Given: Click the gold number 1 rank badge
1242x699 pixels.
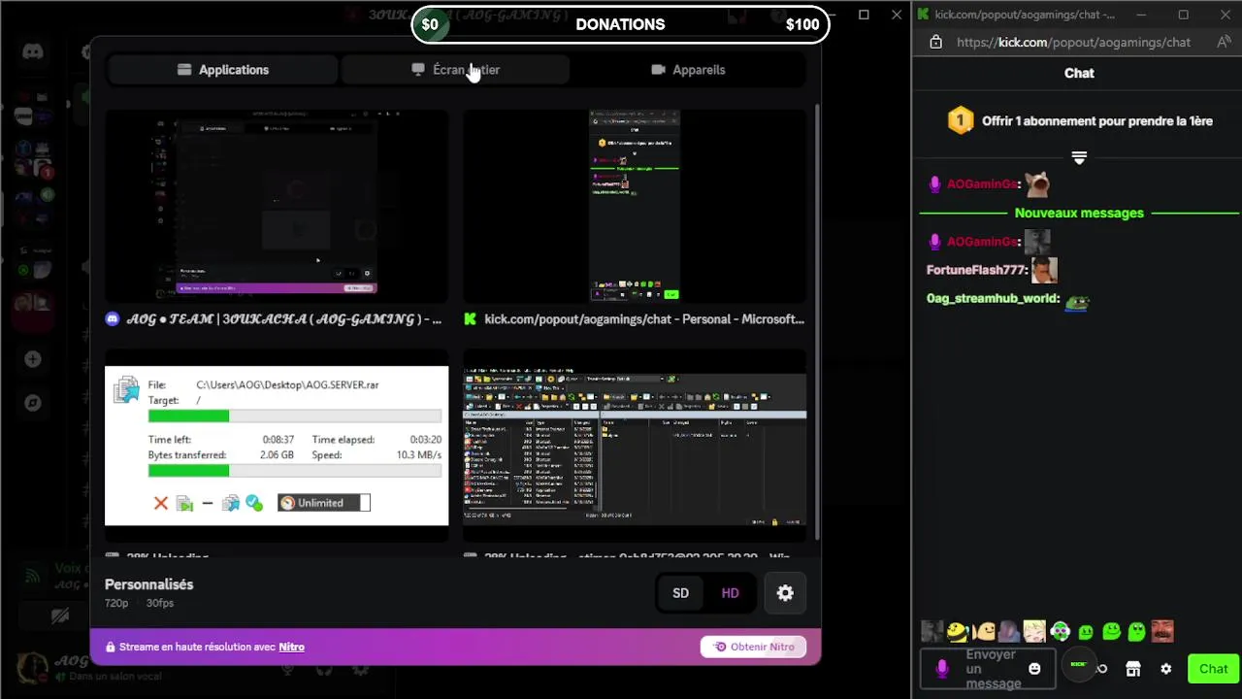Looking at the screenshot, I should tap(960, 121).
